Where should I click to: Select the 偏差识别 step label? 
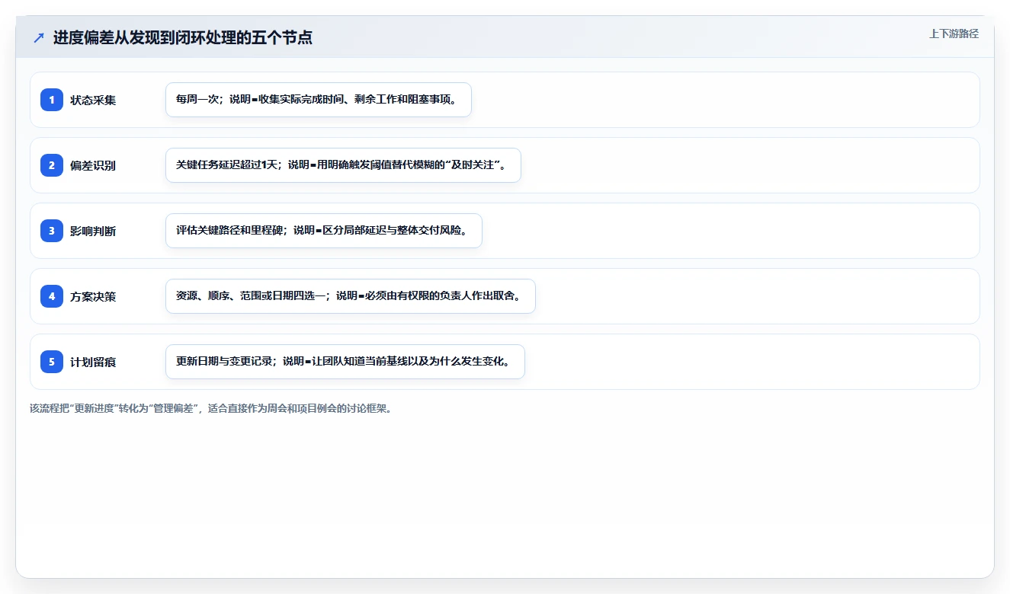(x=93, y=165)
